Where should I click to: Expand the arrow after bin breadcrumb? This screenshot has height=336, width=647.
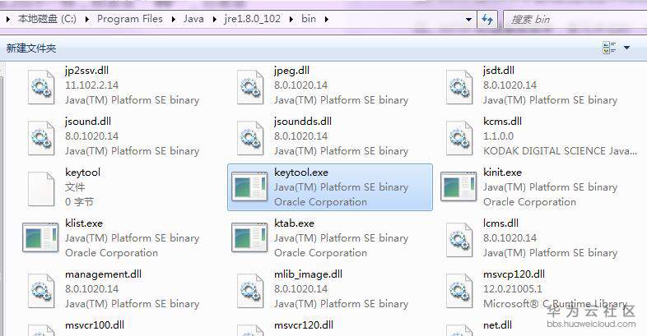tap(327, 19)
